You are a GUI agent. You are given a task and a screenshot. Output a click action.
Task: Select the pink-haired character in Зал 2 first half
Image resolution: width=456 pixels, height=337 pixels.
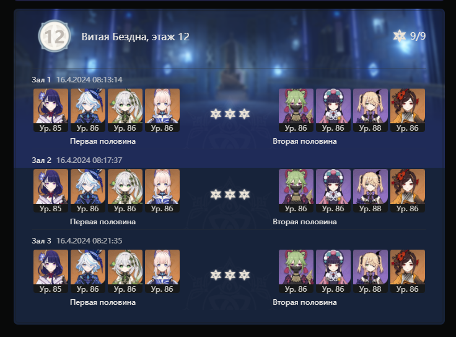tap(162, 191)
